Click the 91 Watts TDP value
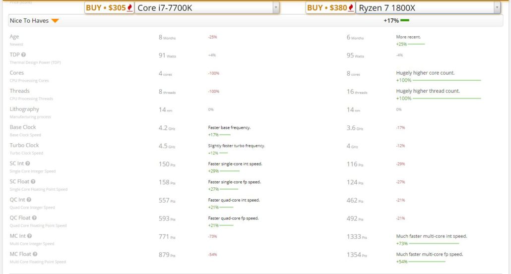The height and width of the screenshot is (274, 511). click(167, 55)
